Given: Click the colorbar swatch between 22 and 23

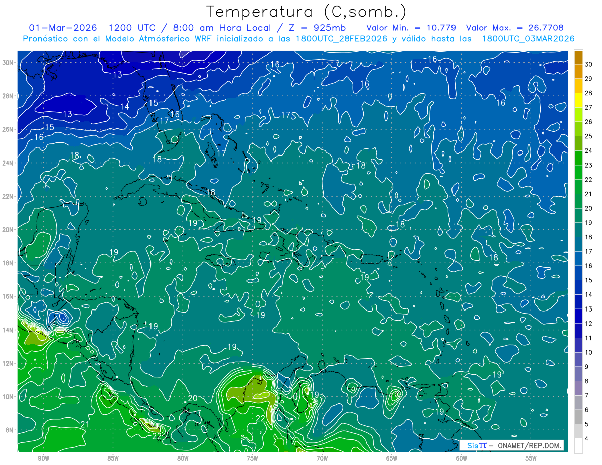Looking at the screenshot, I should 578,172.
